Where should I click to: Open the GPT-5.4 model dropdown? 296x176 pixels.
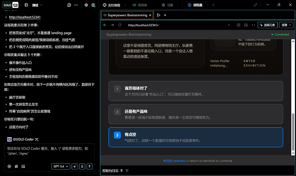(60, 166)
